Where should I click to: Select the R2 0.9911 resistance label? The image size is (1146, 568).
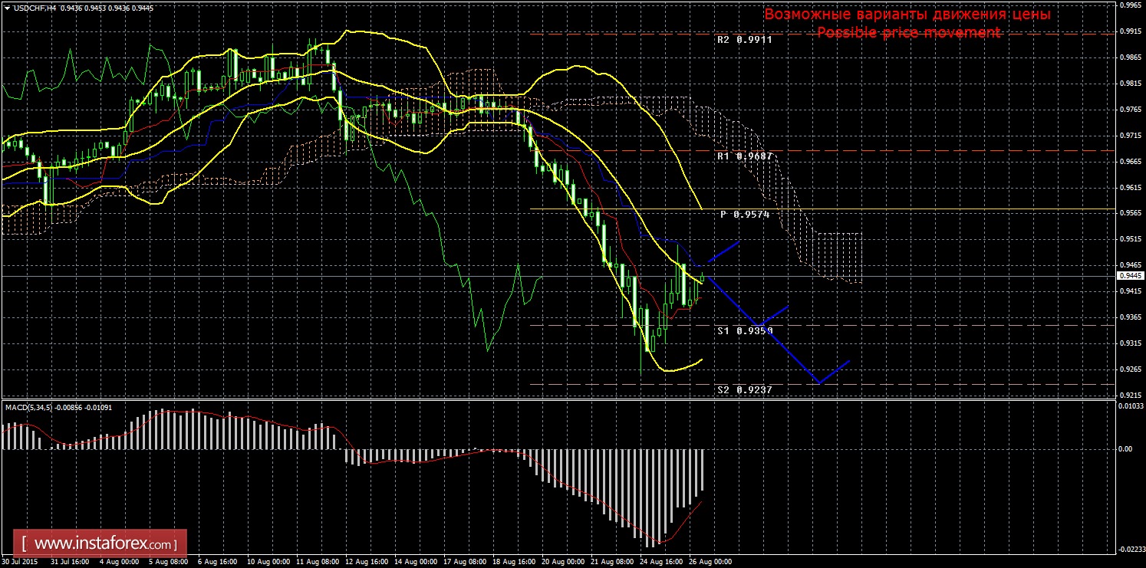(x=744, y=40)
